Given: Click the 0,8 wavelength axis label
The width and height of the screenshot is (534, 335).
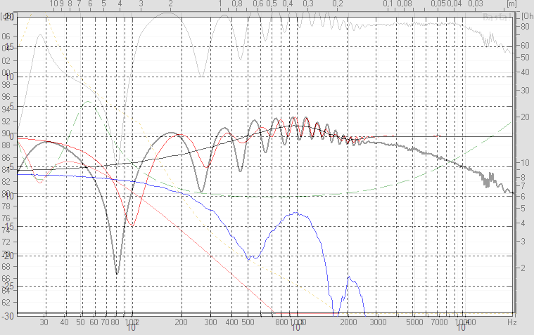Looking at the screenshot, I should (237, 4).
